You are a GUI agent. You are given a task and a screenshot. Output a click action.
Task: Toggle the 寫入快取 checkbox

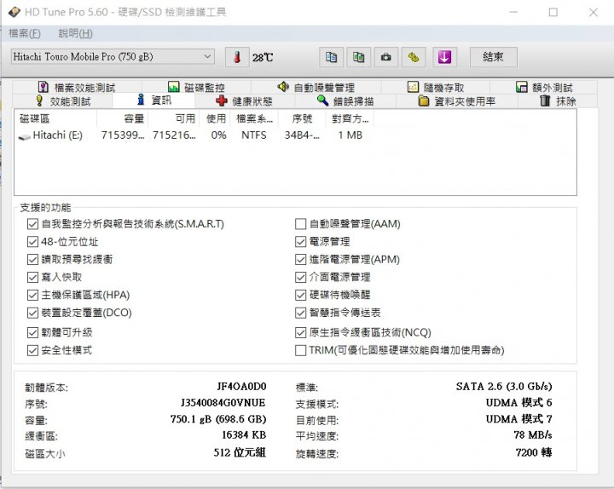pyautogui.click(x=32, y=278)
